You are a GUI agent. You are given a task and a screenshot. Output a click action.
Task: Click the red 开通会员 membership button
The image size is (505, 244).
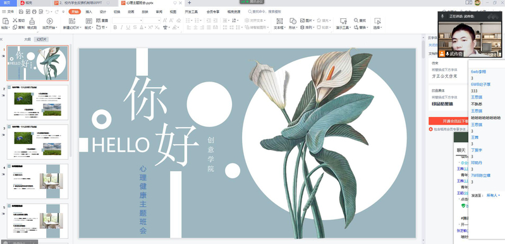pyautogui.click(x=448, y=121)
